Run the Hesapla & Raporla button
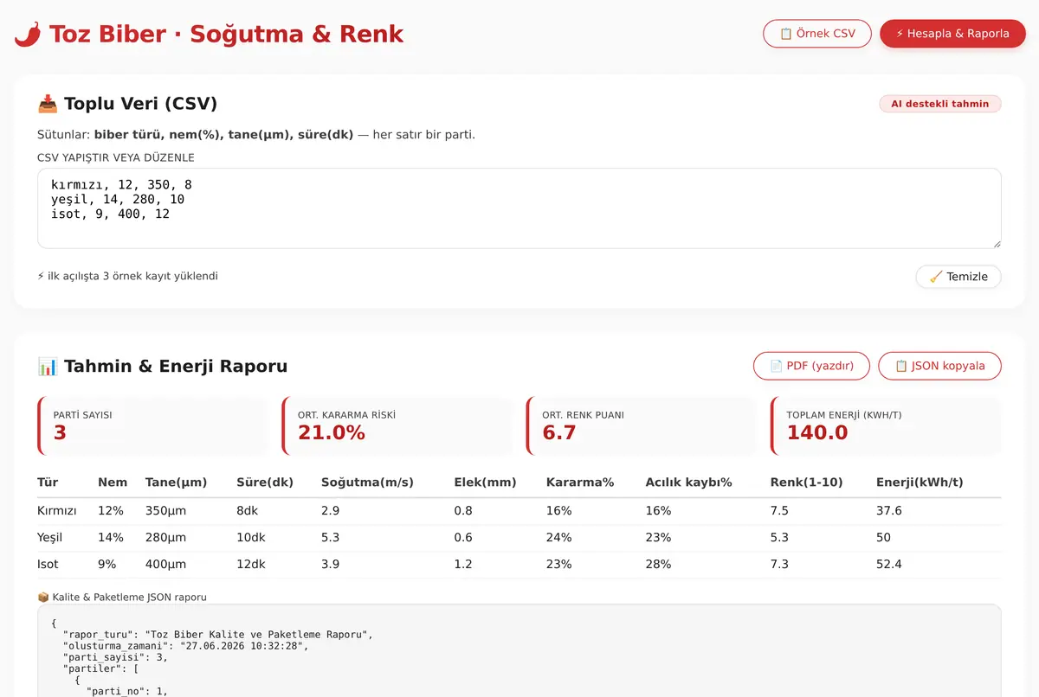This screenshot has width=1039, height=697. click(x=952, y=34)
